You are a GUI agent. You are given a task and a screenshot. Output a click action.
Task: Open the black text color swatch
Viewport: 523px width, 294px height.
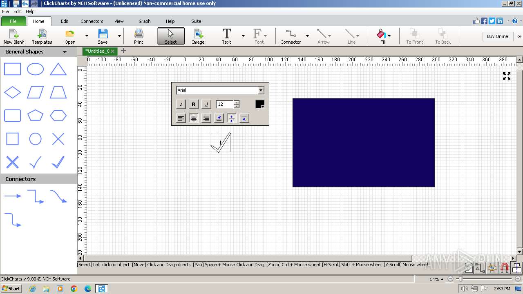(x=260, y=105)
